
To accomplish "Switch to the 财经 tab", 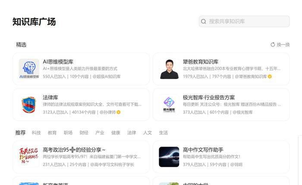I will click(84, 133).
